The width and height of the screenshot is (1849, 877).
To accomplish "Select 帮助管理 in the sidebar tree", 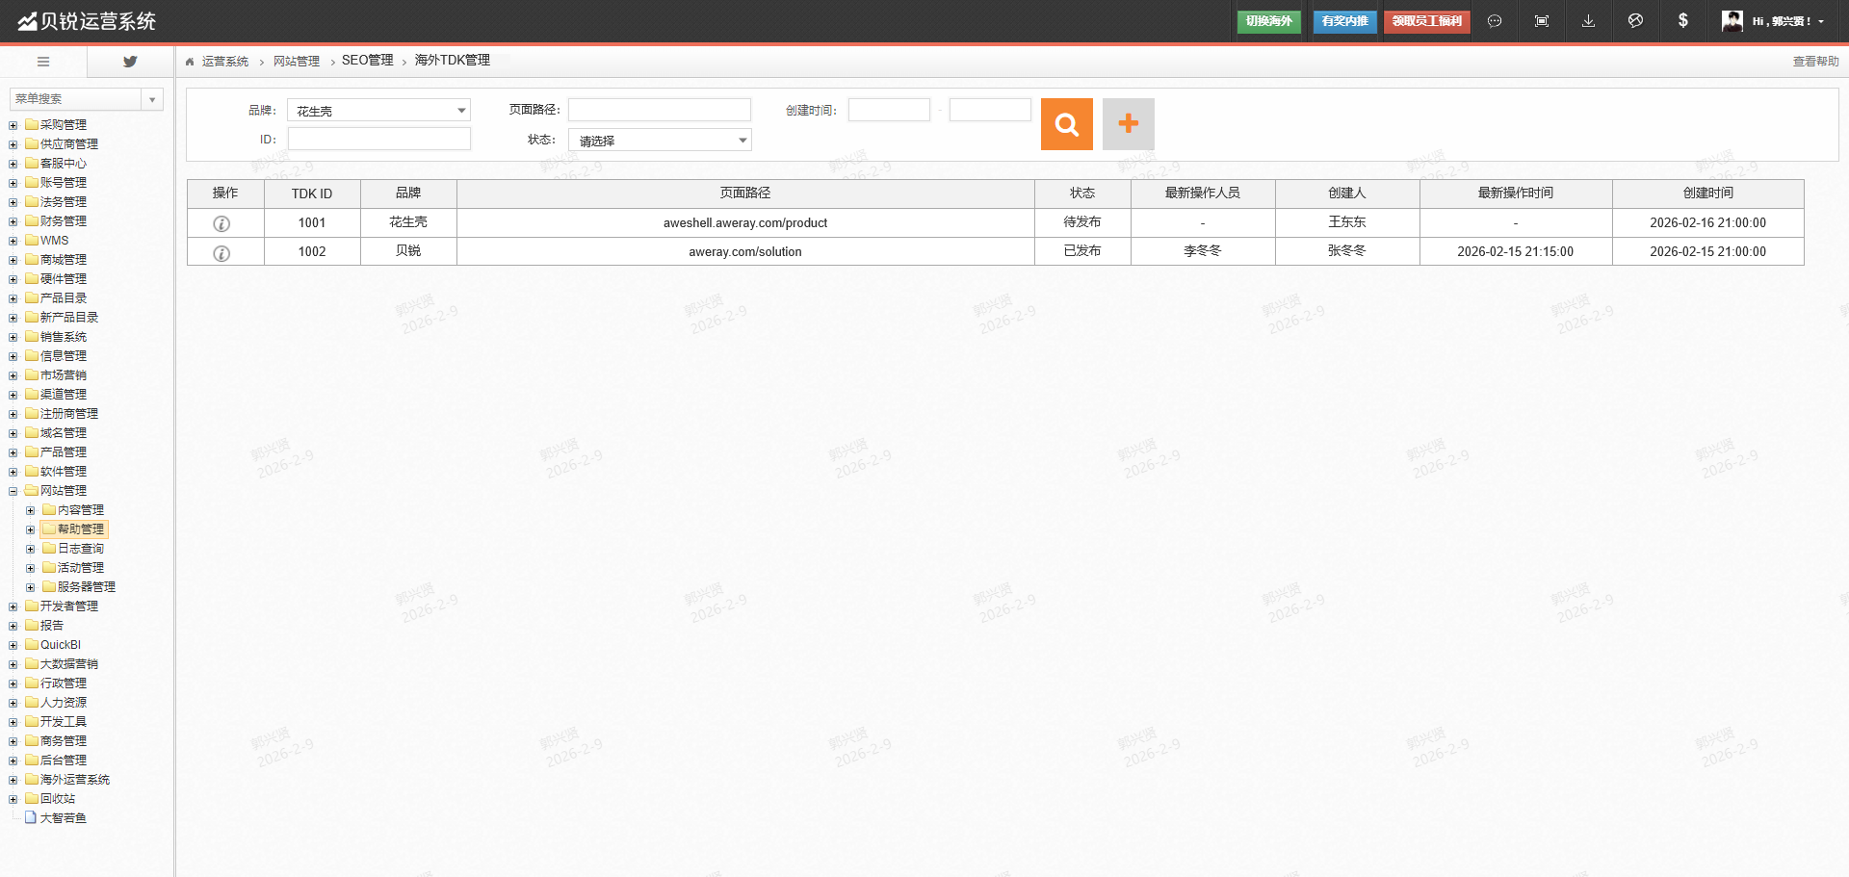I will pos(81,529).
